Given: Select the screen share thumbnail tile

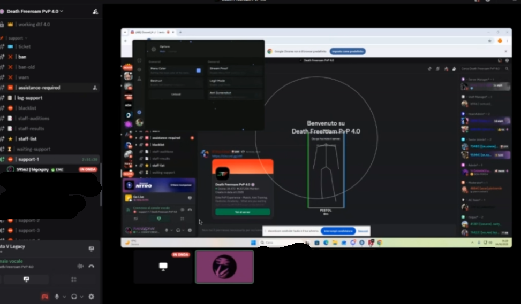Looking at the screenshot, I should coord(163,267).
